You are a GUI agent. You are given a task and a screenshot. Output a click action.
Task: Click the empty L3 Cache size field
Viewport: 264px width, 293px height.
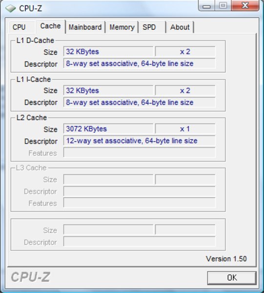pyautogui.click(x=108, y=179)
